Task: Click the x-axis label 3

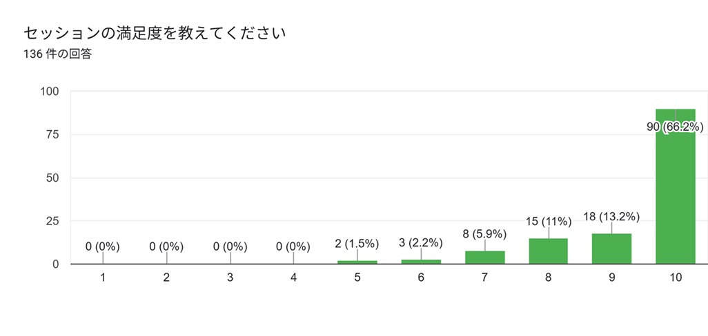Action: click(230, 278)
